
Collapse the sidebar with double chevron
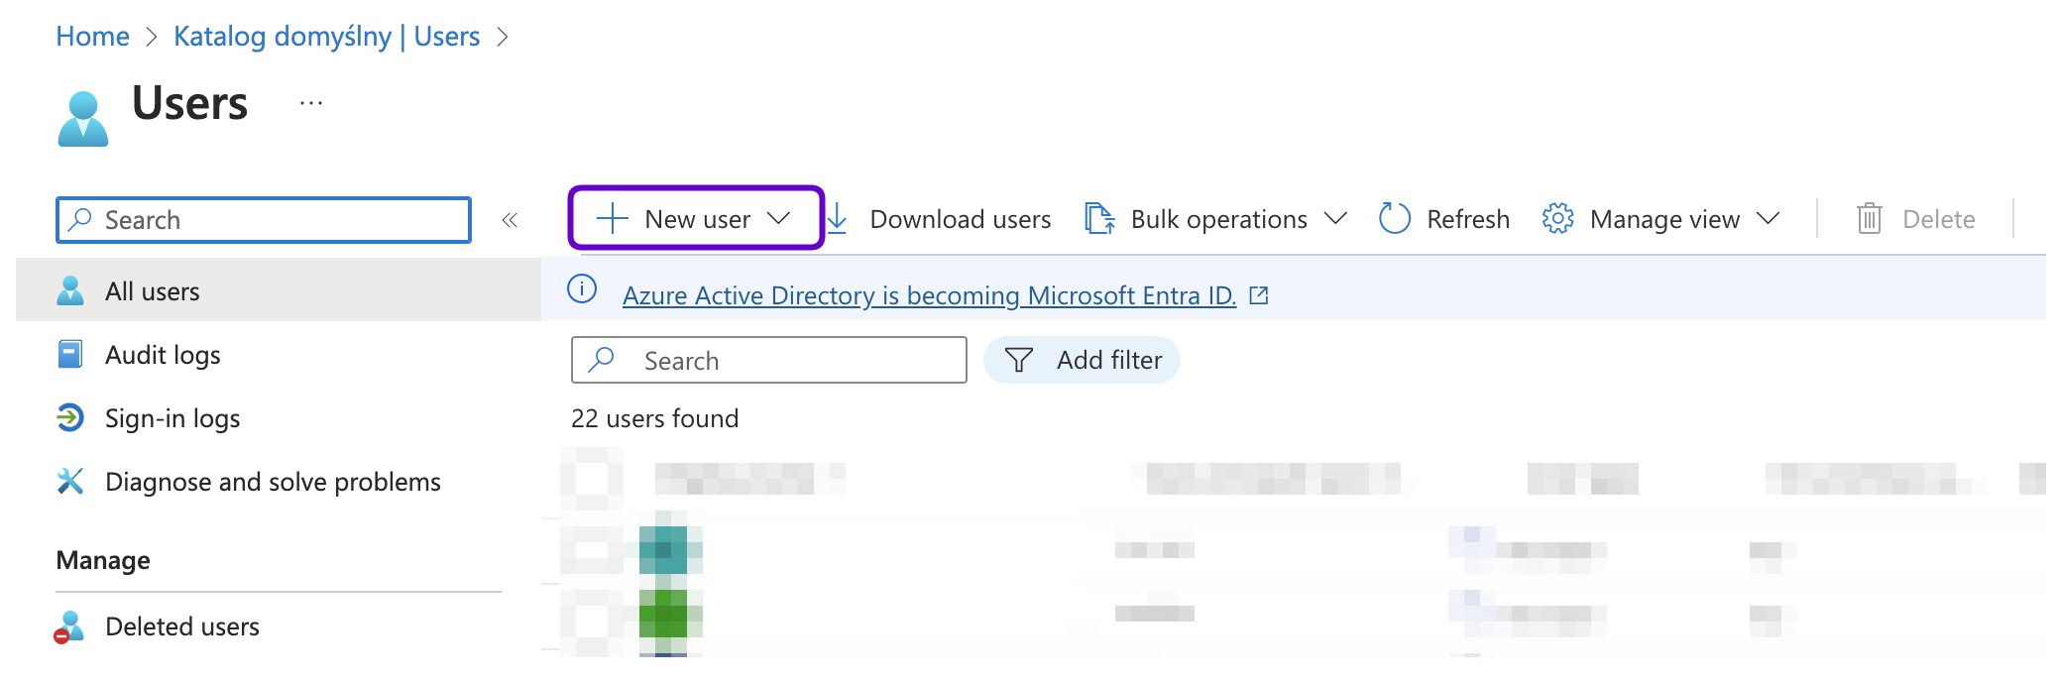510,220
